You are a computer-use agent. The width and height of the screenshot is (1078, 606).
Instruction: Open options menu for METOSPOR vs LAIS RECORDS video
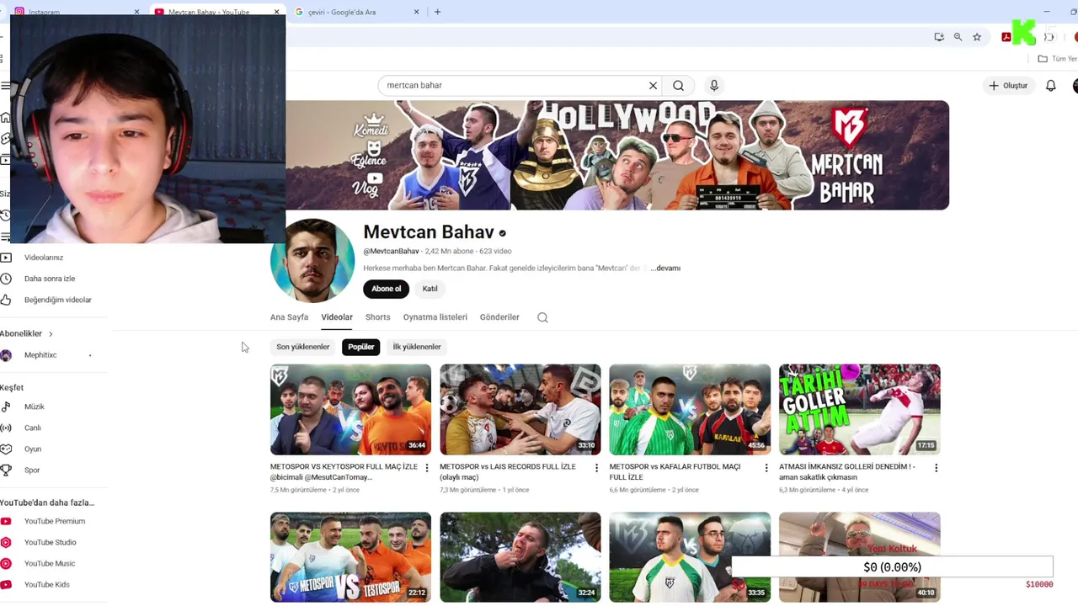(596, 468)
